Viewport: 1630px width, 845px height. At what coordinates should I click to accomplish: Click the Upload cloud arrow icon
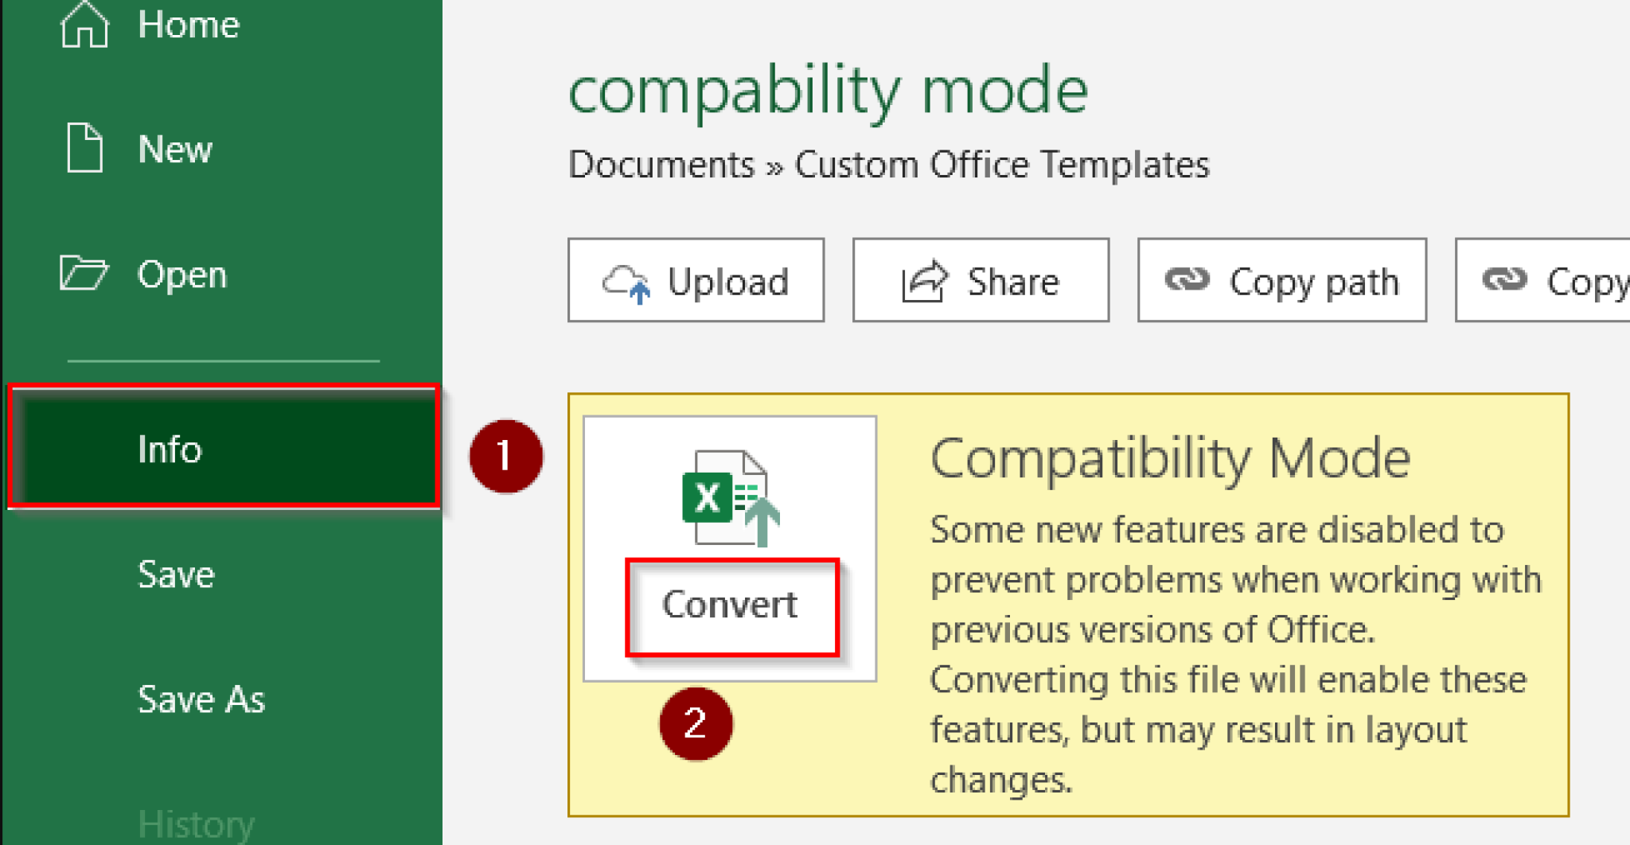[626, 282]
